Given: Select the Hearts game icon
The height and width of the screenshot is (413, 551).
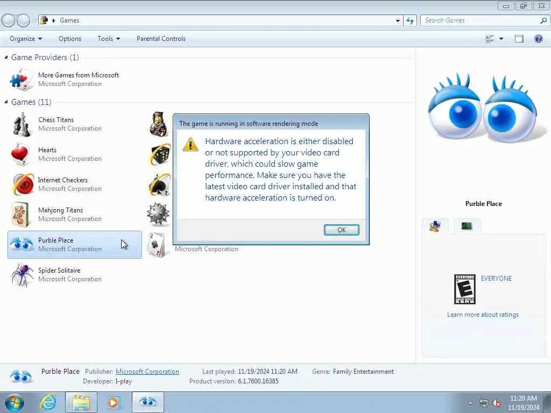Looking at the screenshot, I should pos(21,154).
